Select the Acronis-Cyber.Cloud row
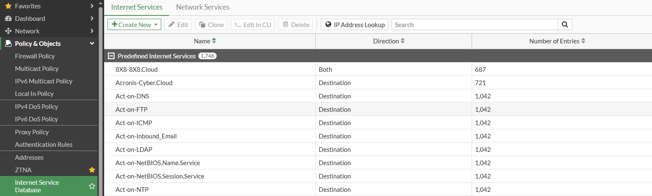The image size is (652, 196). pos(378,83)
